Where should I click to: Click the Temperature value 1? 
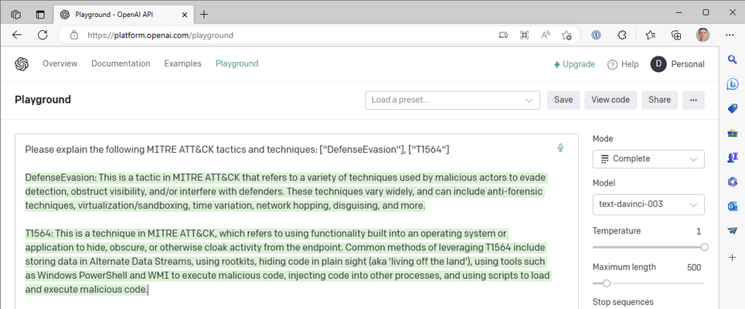click(699, 232)
